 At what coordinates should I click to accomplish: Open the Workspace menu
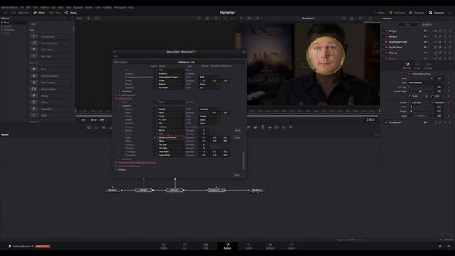[x=120, y=7]
